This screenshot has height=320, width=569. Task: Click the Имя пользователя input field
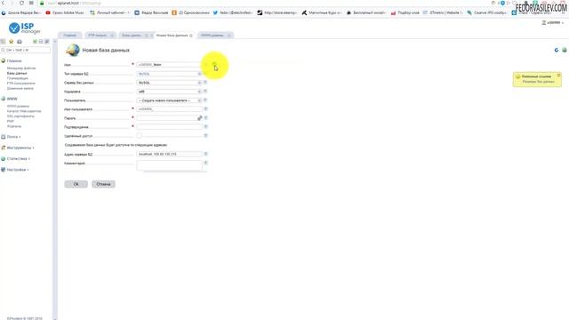[x=169, y=109]
